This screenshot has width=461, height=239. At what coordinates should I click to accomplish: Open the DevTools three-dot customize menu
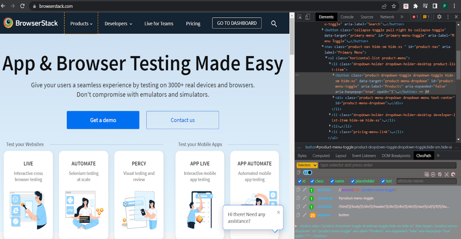click(448, 17)
